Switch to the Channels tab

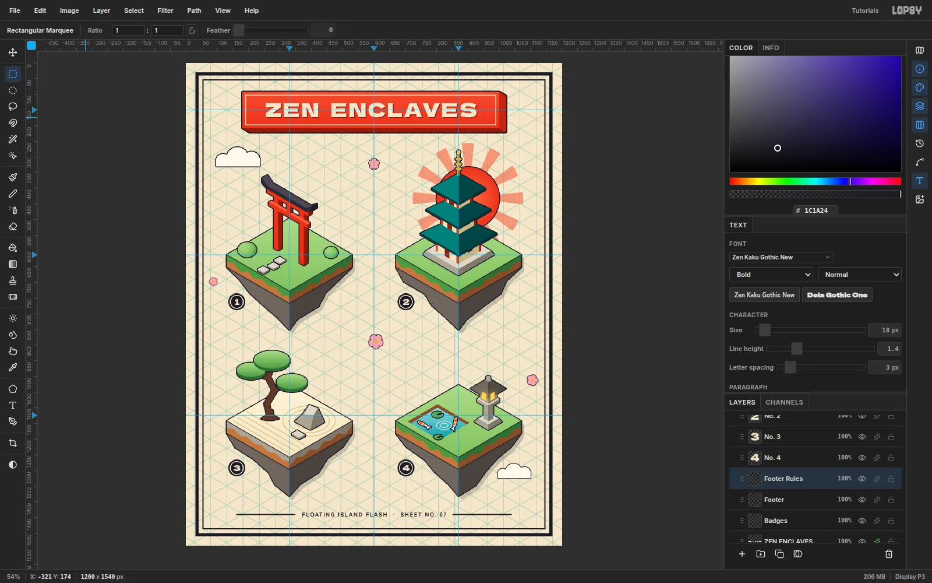click(x=784, y=402)
